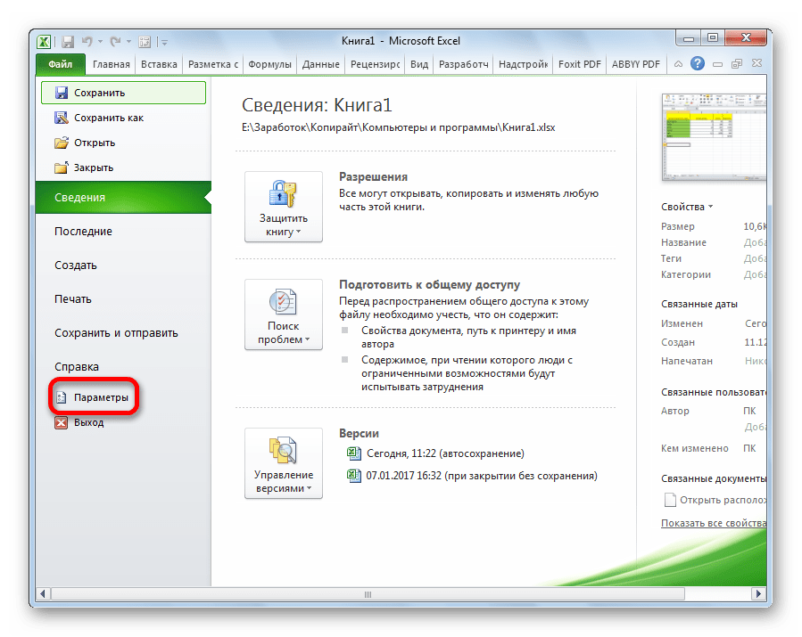The image size is (802, 637).
Task: Open the Файл tab
Action: point(61,64)
